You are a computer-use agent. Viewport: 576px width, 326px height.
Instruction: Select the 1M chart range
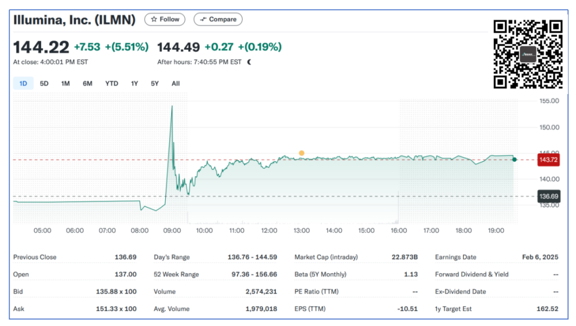[x=66, y=83]
